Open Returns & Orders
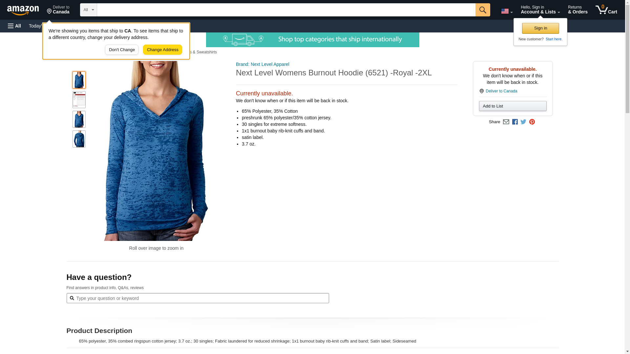This screenshot has height=354, width=630. (577, 10)
